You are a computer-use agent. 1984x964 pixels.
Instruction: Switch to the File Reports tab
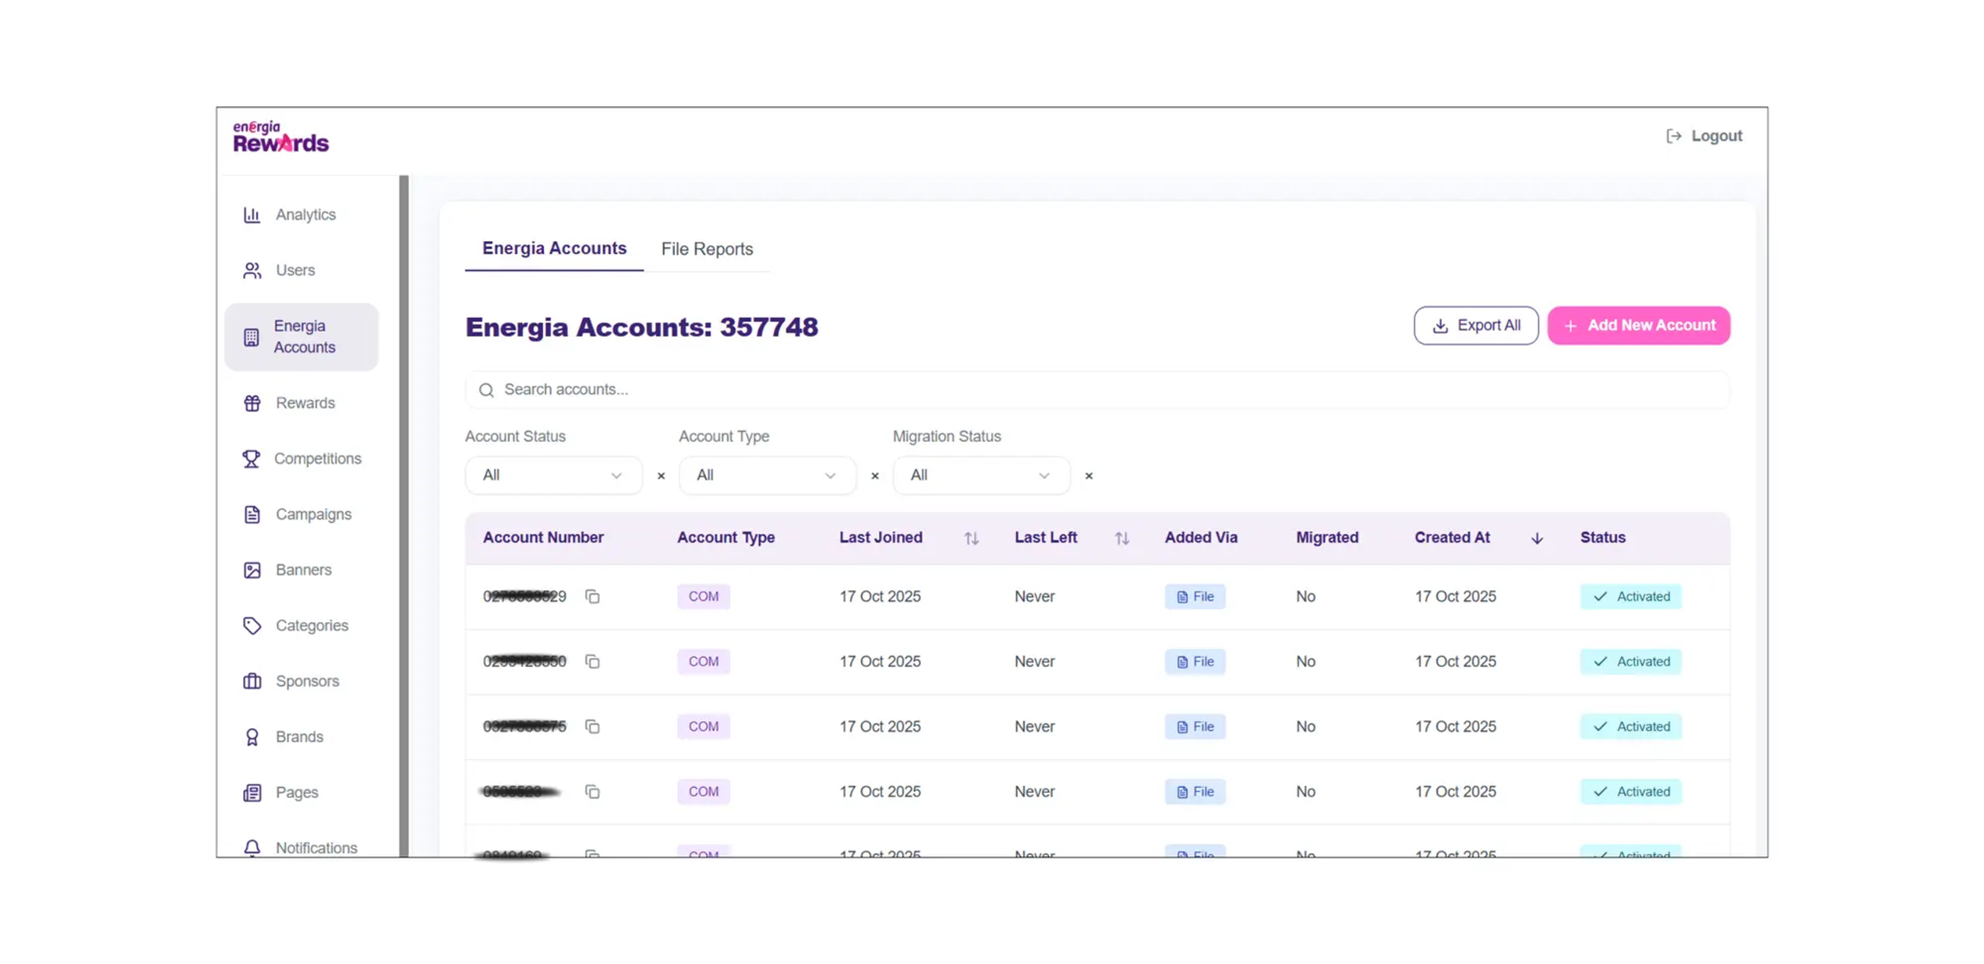point(706,248)
